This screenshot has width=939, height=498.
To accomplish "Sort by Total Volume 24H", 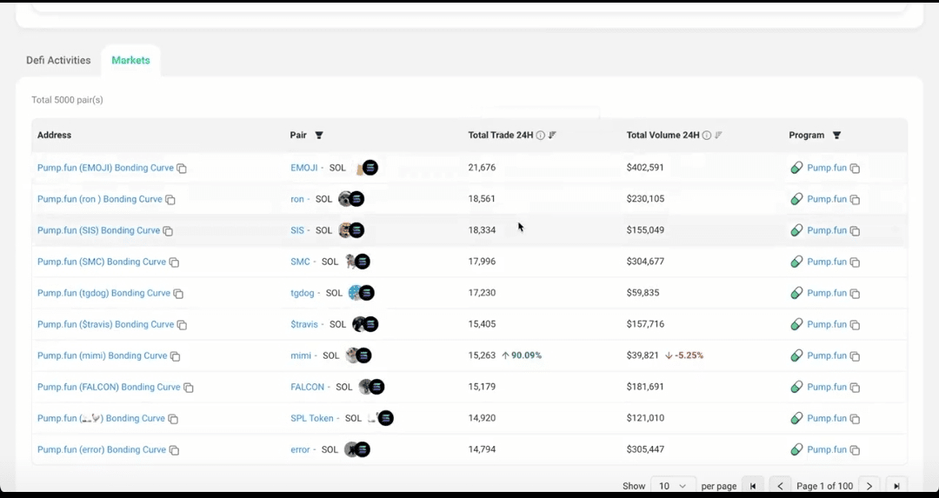I will click(x=718, y=136).
